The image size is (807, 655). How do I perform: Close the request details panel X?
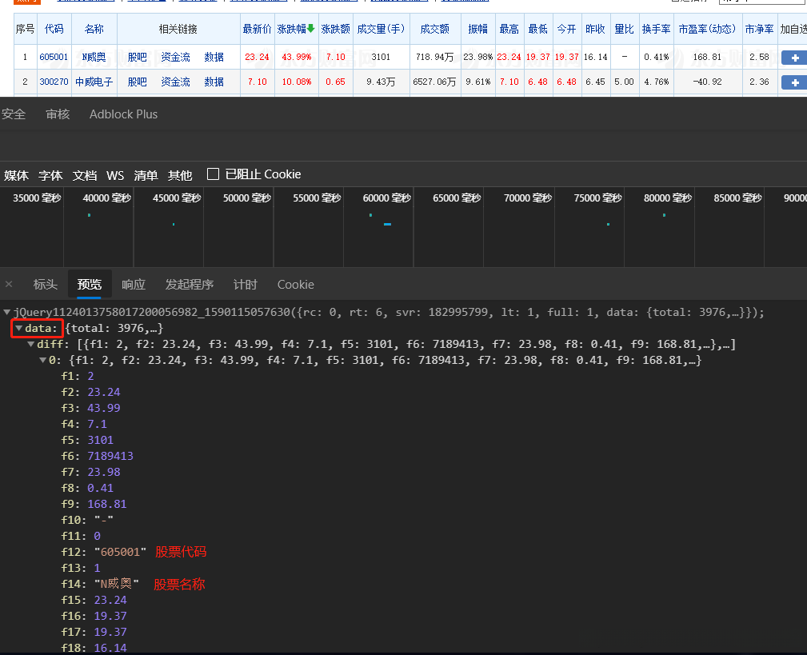(x=9, y=284)
